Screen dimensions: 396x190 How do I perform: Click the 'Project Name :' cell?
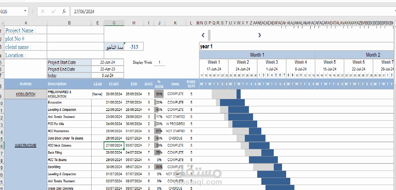click(26, 30)
